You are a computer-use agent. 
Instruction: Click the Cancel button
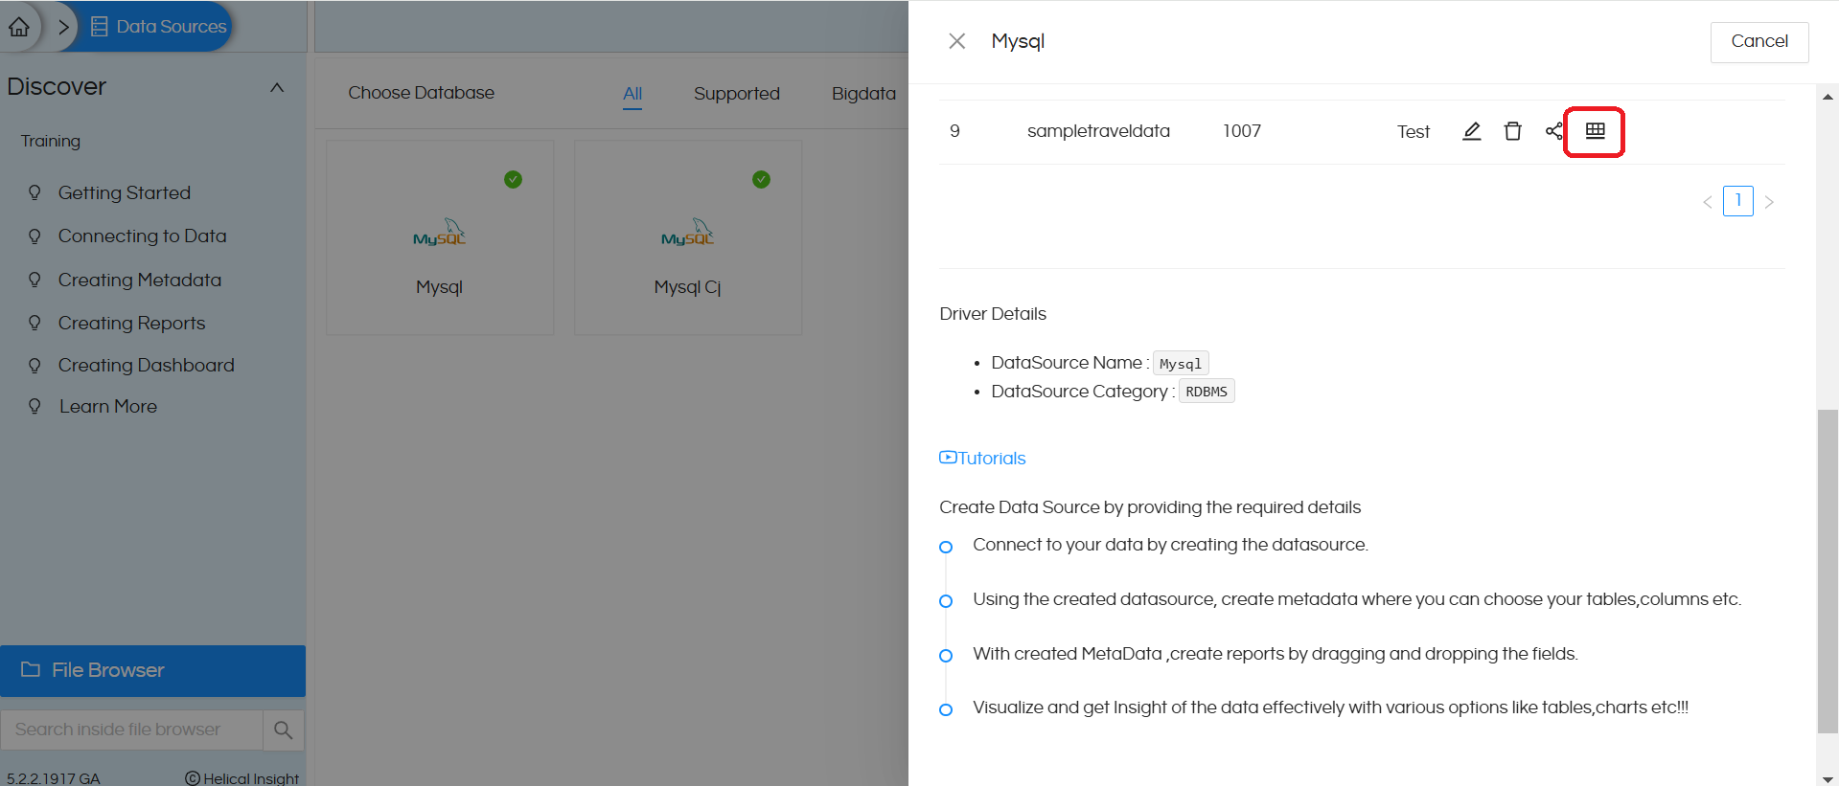[x=1759, y=41]
